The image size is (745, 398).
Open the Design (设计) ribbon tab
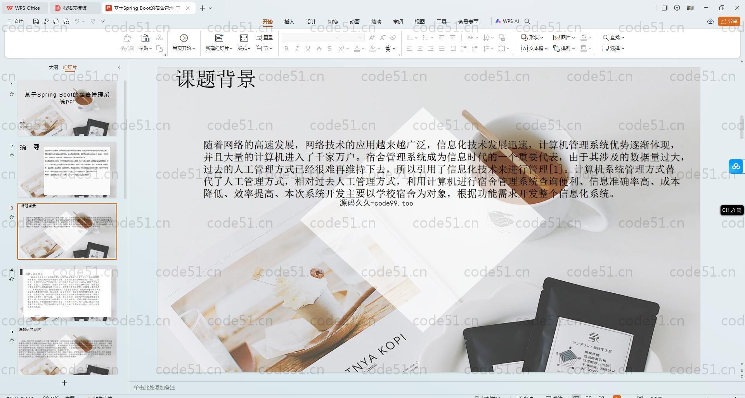(311, 22)
